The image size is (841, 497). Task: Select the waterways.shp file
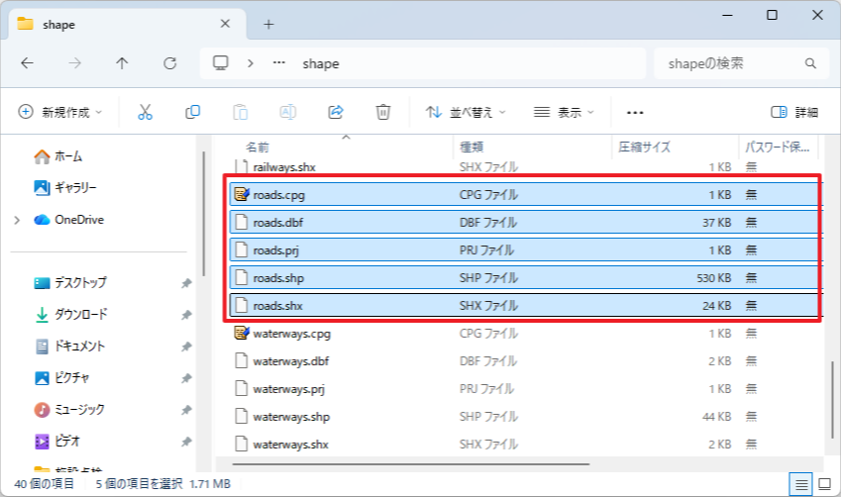pos(290,417)
